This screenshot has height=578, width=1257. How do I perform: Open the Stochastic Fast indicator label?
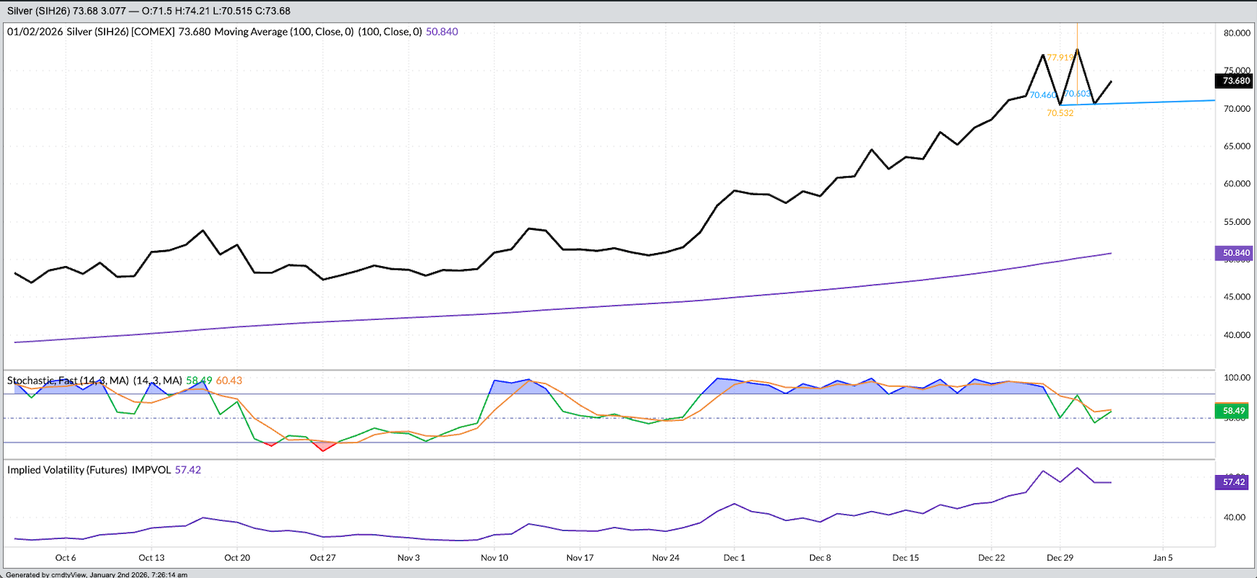point(68,381)
